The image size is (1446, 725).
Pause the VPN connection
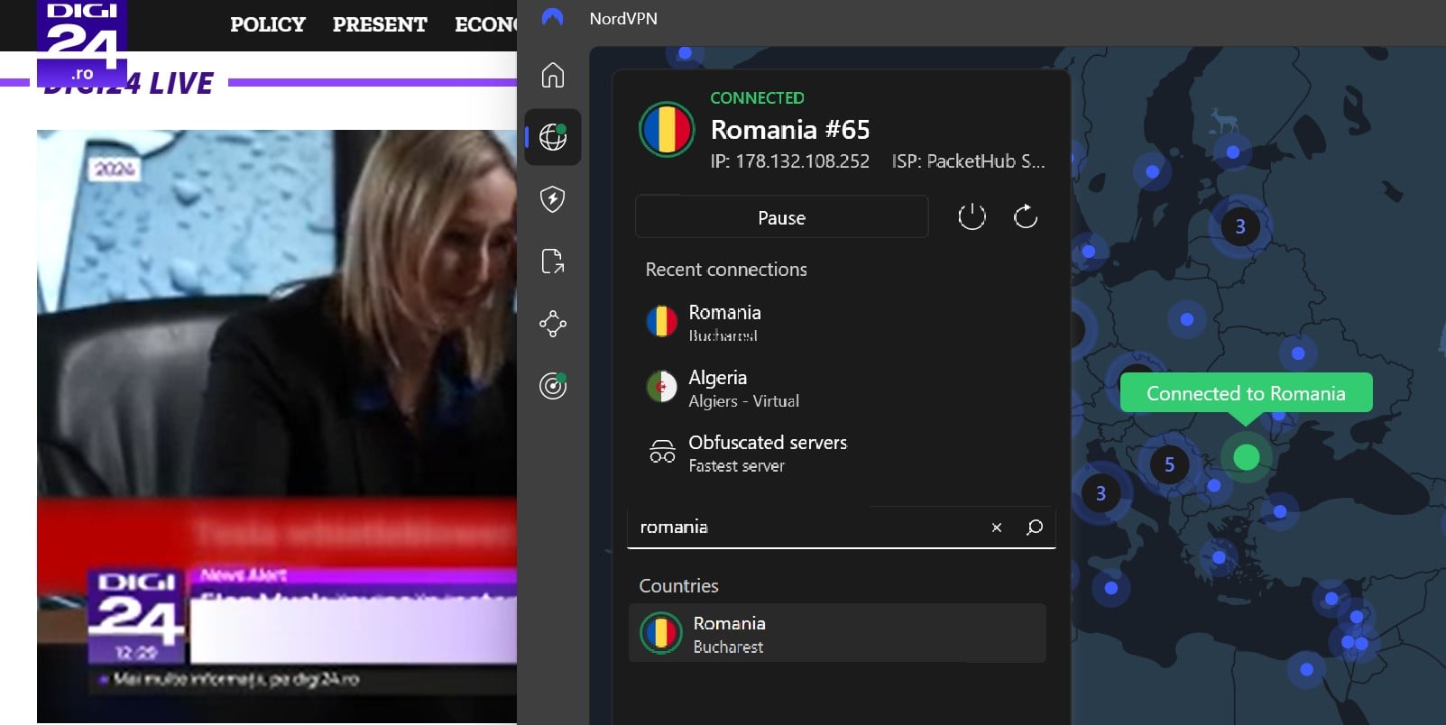[x=782, y=217]
